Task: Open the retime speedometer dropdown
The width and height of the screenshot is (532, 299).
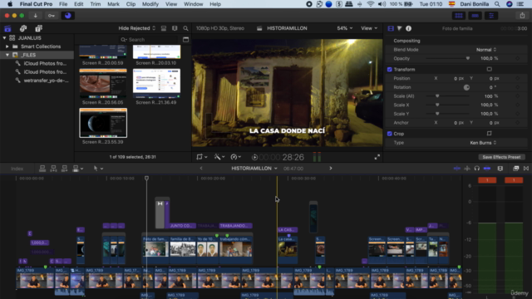Action: tap(235, 157)
